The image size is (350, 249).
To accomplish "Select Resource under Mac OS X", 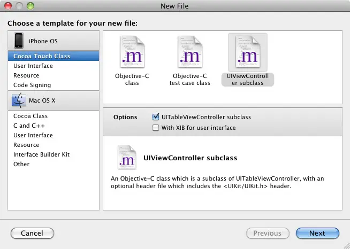I will (54, 145).
